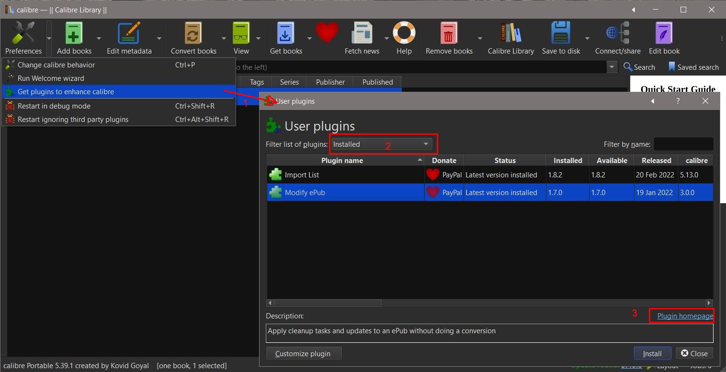
Task: Click the red heart donate icon in toolbar
Action: click(327, 33)
